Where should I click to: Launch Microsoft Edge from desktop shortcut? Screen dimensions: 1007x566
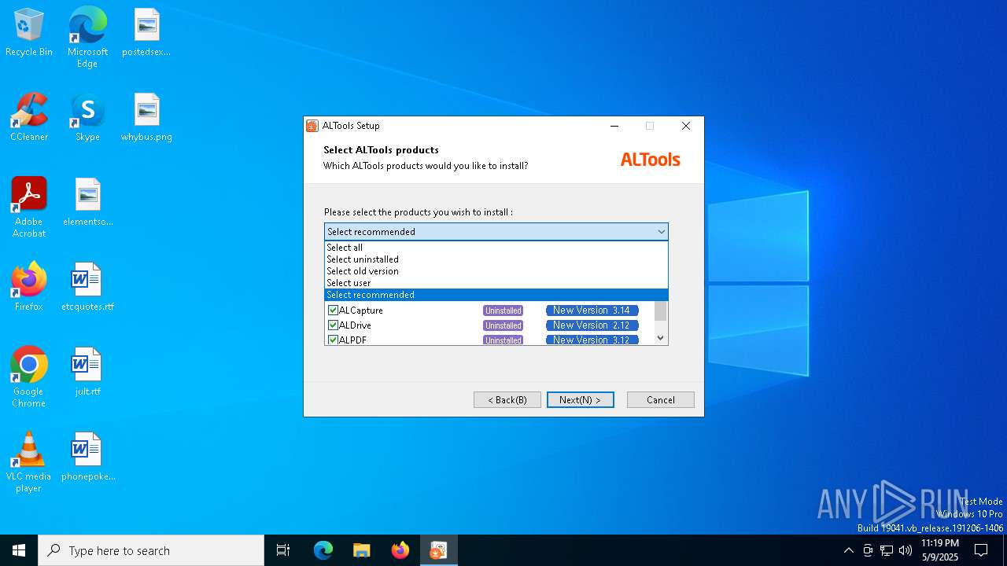(87, 38)
